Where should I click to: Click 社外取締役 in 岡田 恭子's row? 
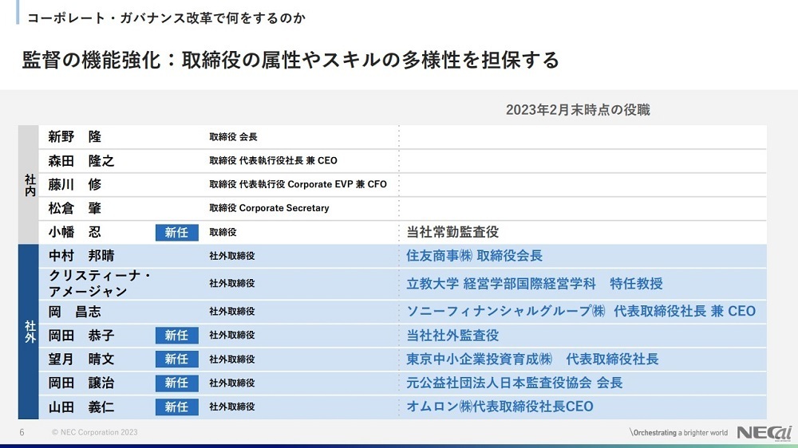232,335
